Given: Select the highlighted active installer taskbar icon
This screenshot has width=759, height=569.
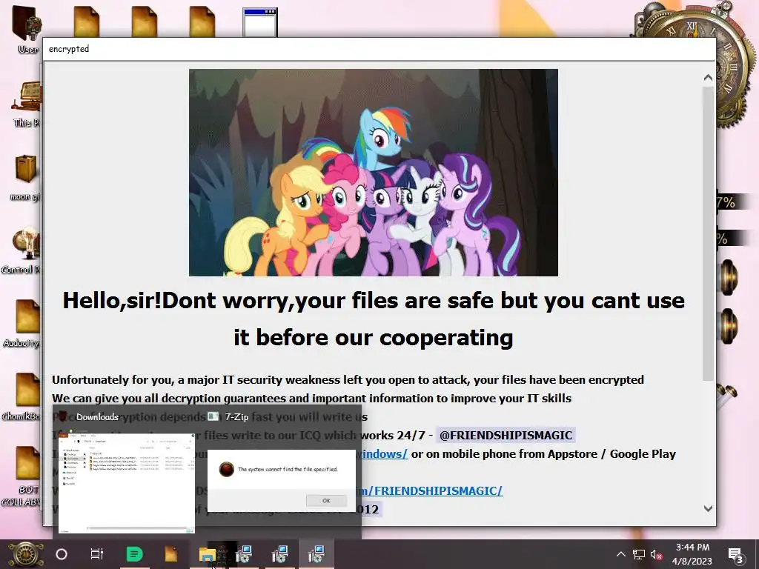Looking at the screenshot, I should (x=316, y=554).
